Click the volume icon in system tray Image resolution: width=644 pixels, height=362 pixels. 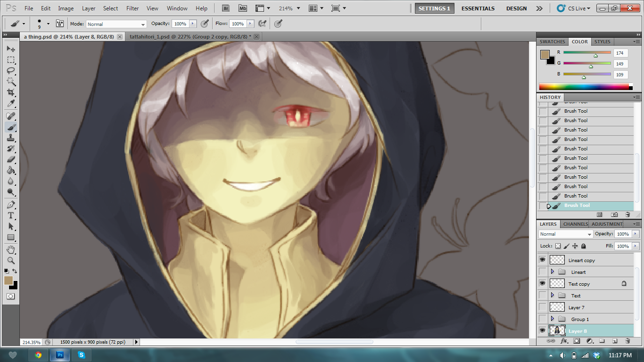pos(562,355)
